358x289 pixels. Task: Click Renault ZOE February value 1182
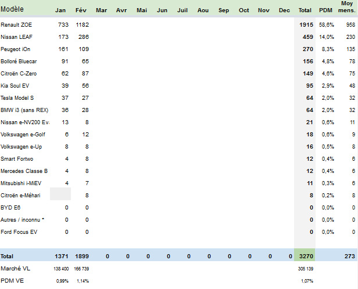(x=82, y=24)
